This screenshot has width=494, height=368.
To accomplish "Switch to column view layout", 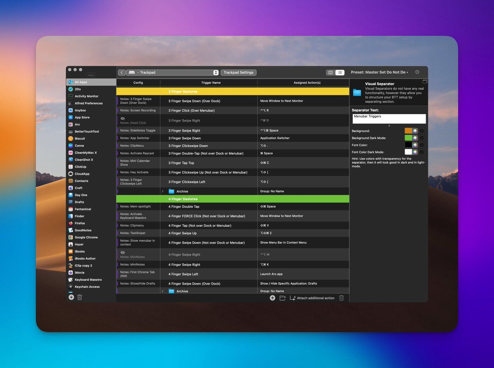I will click(330, 72).
